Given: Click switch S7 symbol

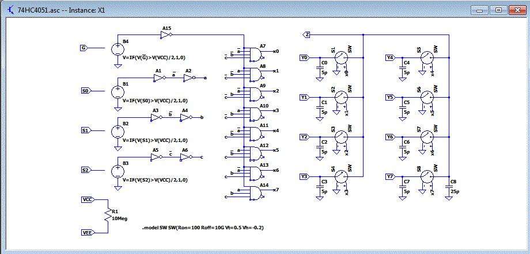Looking at the screenshot, I should (426, 137).
